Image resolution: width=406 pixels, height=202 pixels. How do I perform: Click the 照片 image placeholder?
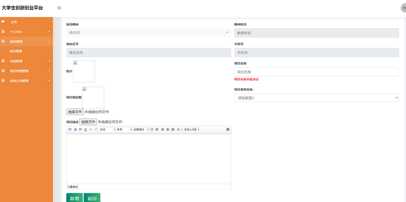[x=84, y=71]
